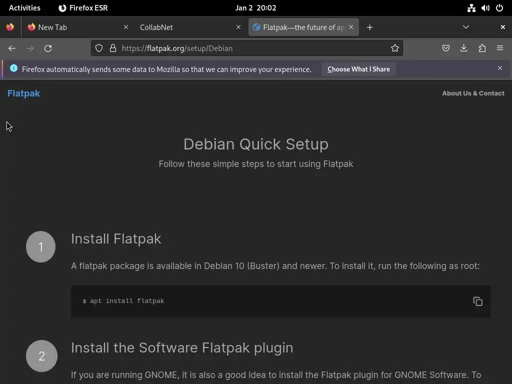
Task: Open the Firefox application hamburger menu
Action: [500, 48]
